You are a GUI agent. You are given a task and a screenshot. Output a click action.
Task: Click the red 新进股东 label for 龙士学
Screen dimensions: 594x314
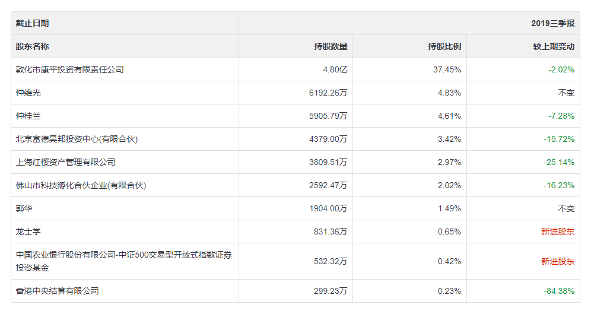coord(558,231)
